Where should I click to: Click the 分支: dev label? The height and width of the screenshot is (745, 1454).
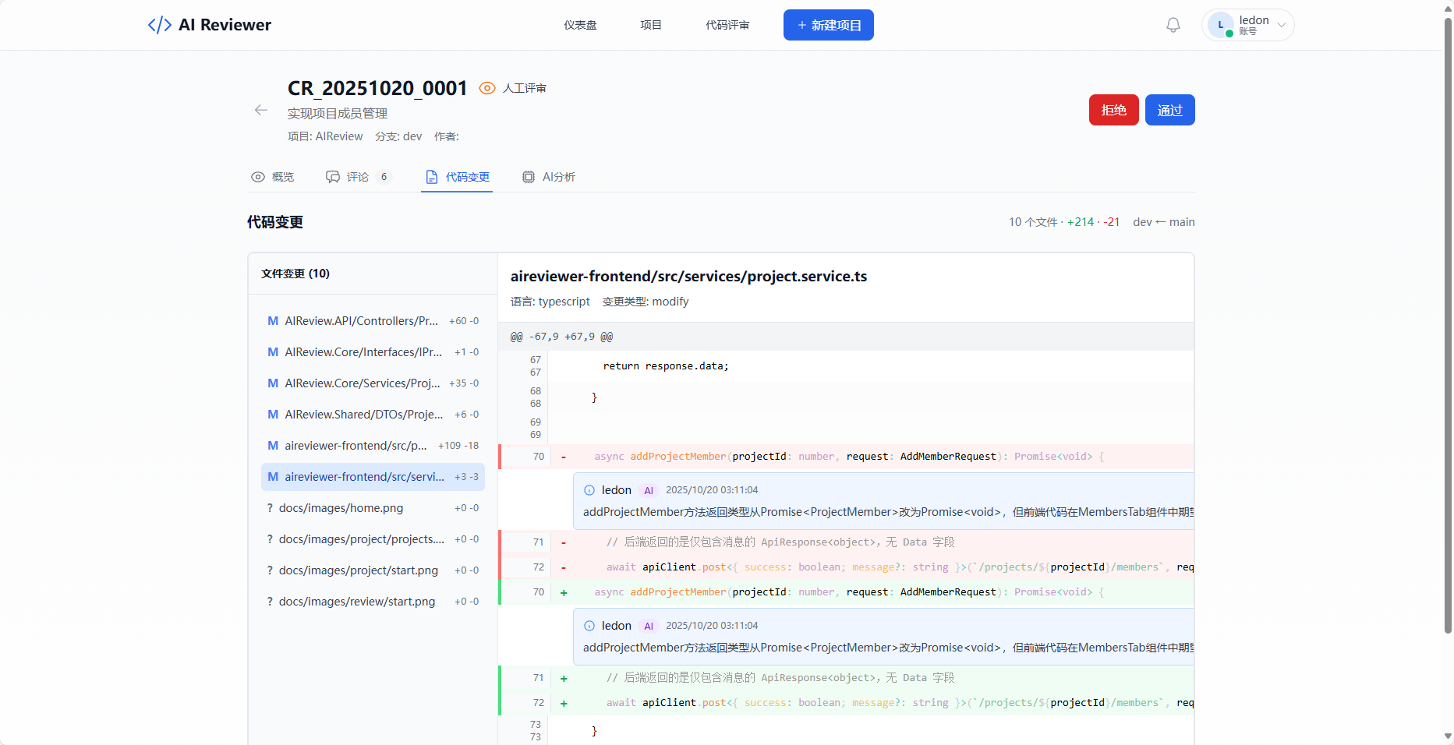click(398, 136)
